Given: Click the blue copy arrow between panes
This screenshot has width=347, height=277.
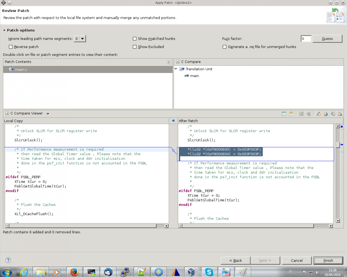Looking at the screenshot, I should [x=173, y=121].
